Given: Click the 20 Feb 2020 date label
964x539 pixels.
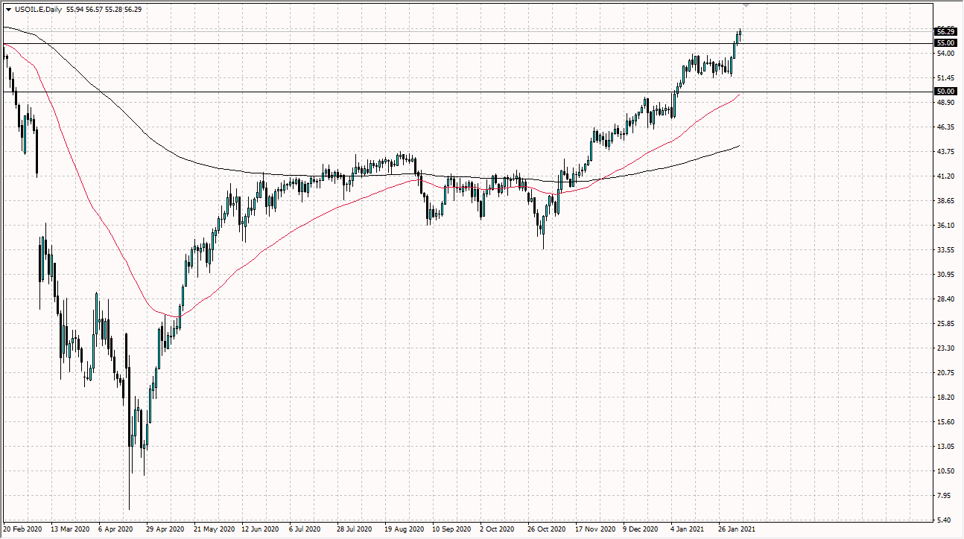Looking at the screenshot, I should tap(23, 529).
